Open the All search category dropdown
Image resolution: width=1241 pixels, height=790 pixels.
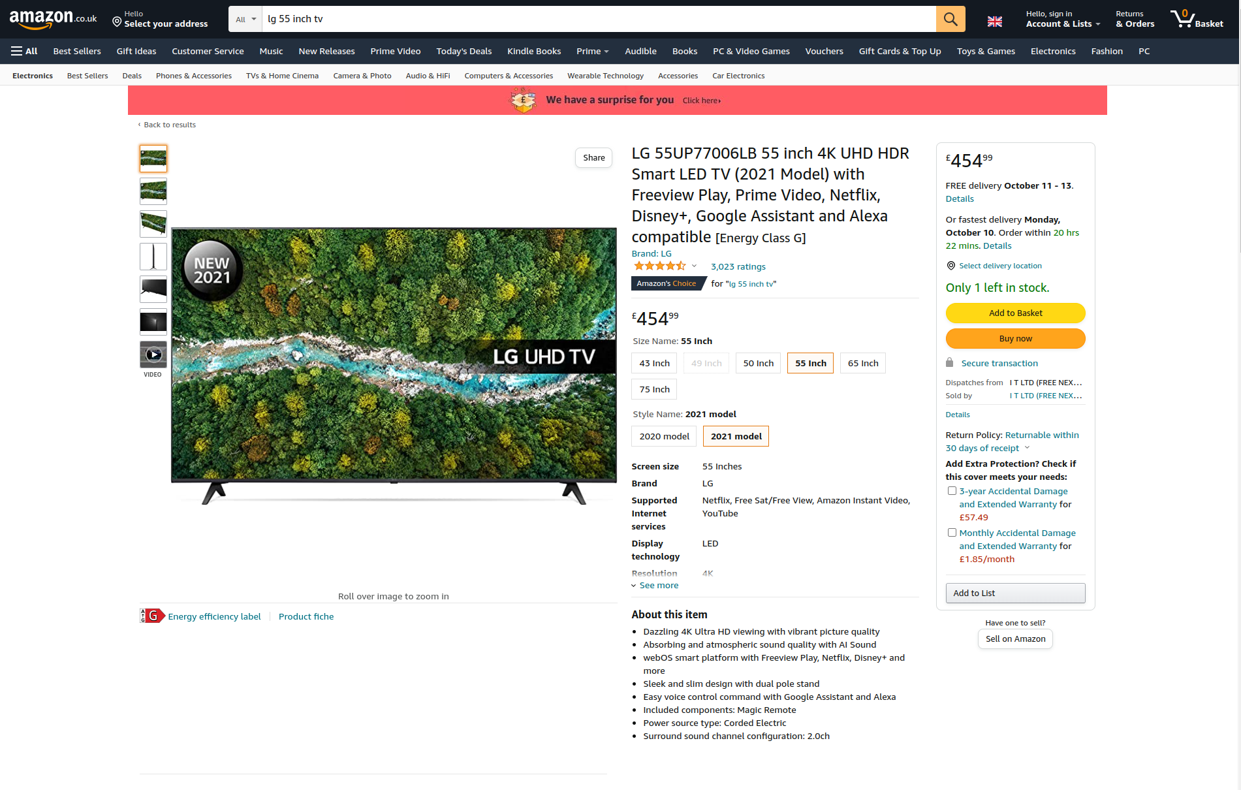pyautogui.click(x=245, y=19)
